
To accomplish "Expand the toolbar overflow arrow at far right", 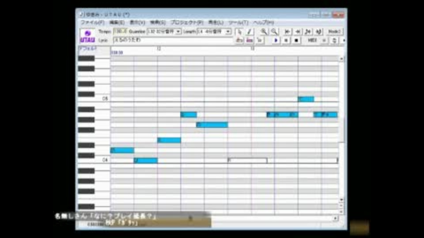I will coord(344,40).
